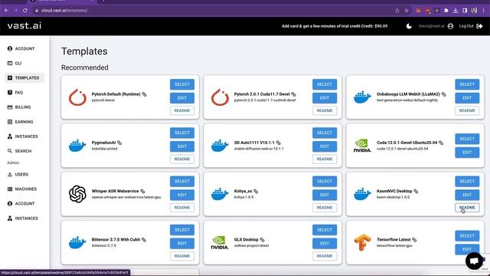Copy link icon next to KasmNVC Desktop
Image resolution: width=490 pixels, height=276 pixels.
click(x=416, y=191)
